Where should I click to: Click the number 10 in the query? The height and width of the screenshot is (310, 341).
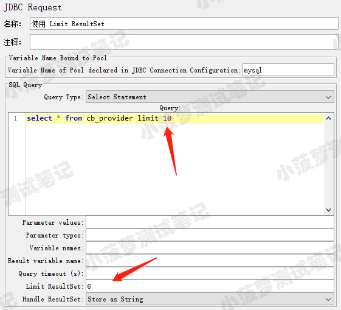(x=167, y=118)
